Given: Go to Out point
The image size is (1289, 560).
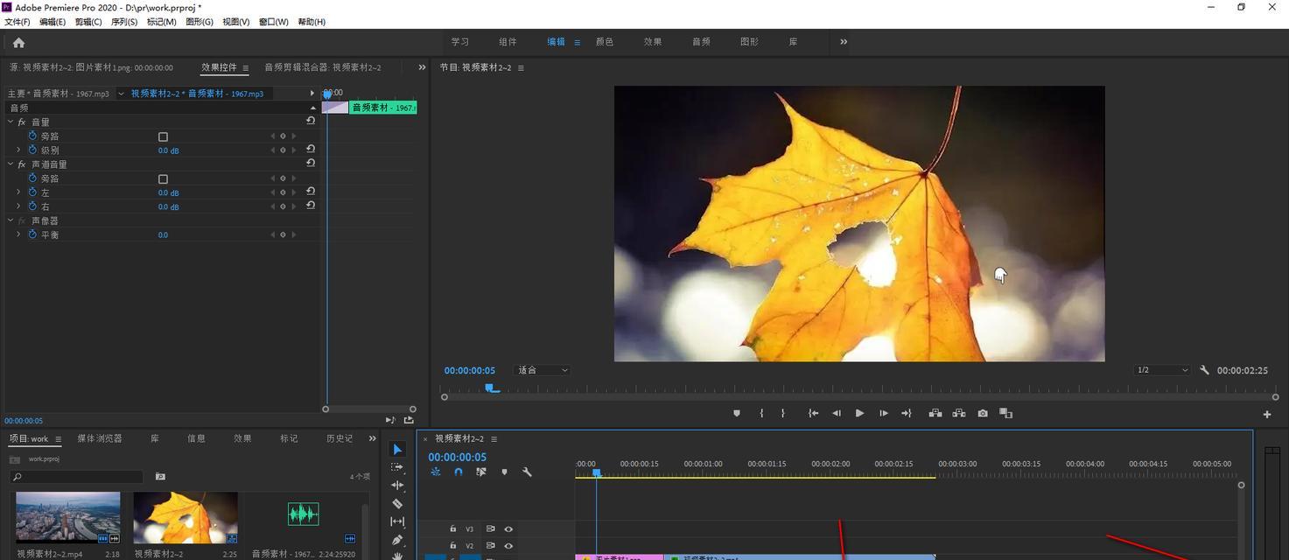Looking at the screenshot, I should (907, 413).
